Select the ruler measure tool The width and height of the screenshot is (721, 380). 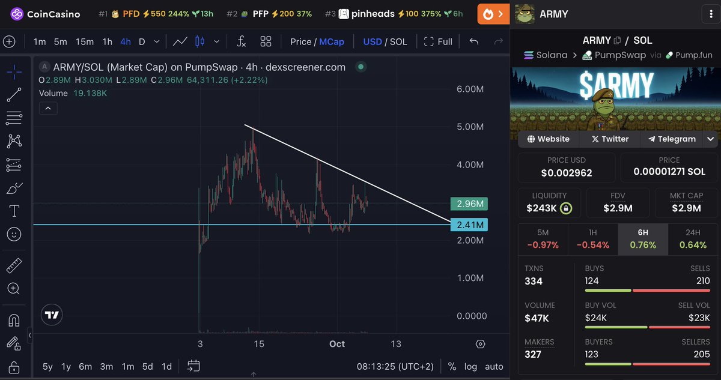point(14,265)
